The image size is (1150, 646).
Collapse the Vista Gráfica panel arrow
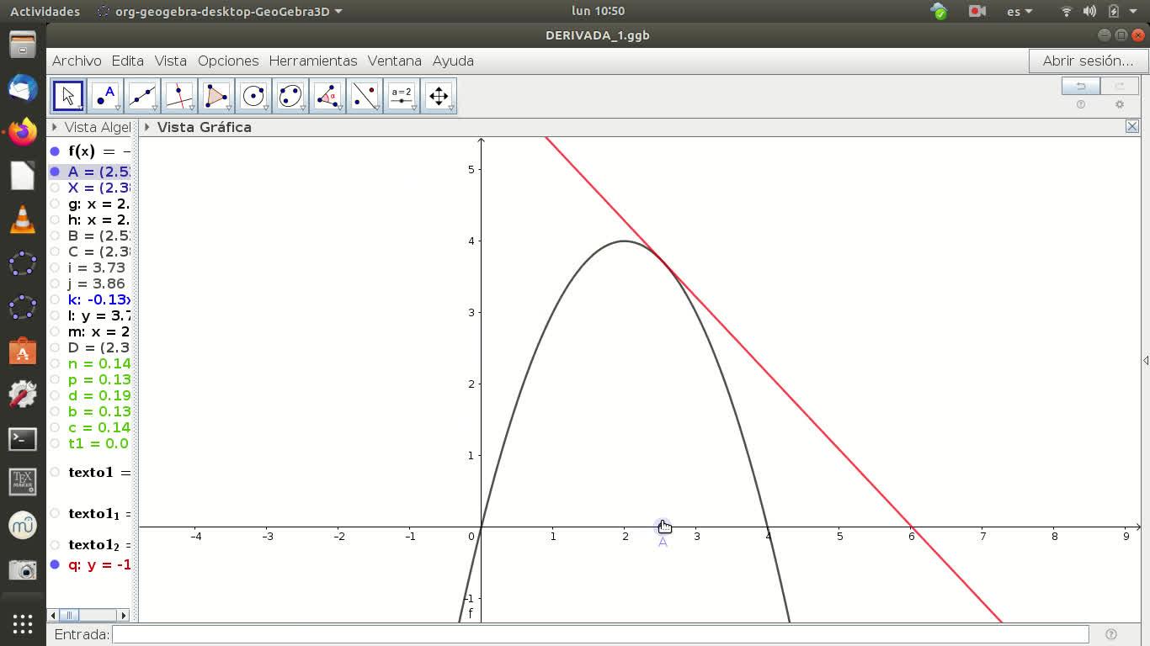tap(147, 127)
